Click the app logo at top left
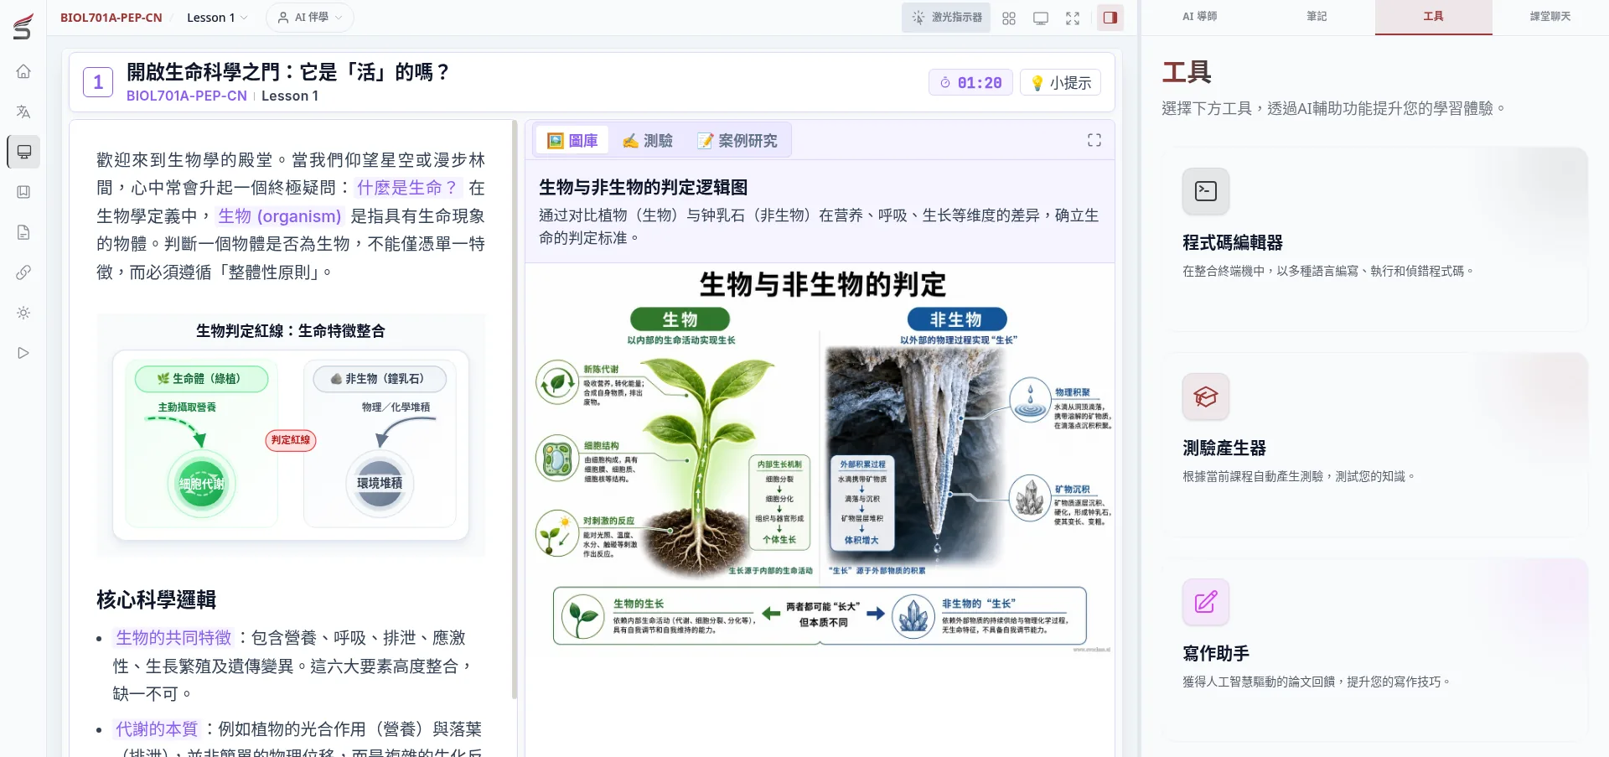 pyautogui.click(x=23, y=26)
